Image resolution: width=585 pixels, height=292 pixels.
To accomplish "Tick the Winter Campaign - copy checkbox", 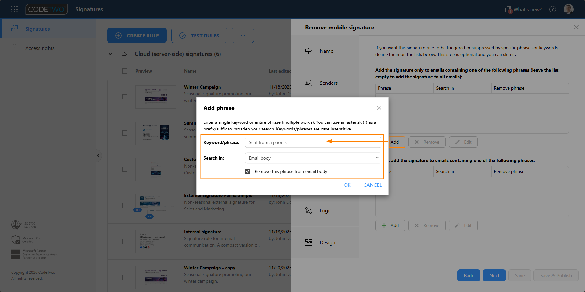I will click(125, 278).
